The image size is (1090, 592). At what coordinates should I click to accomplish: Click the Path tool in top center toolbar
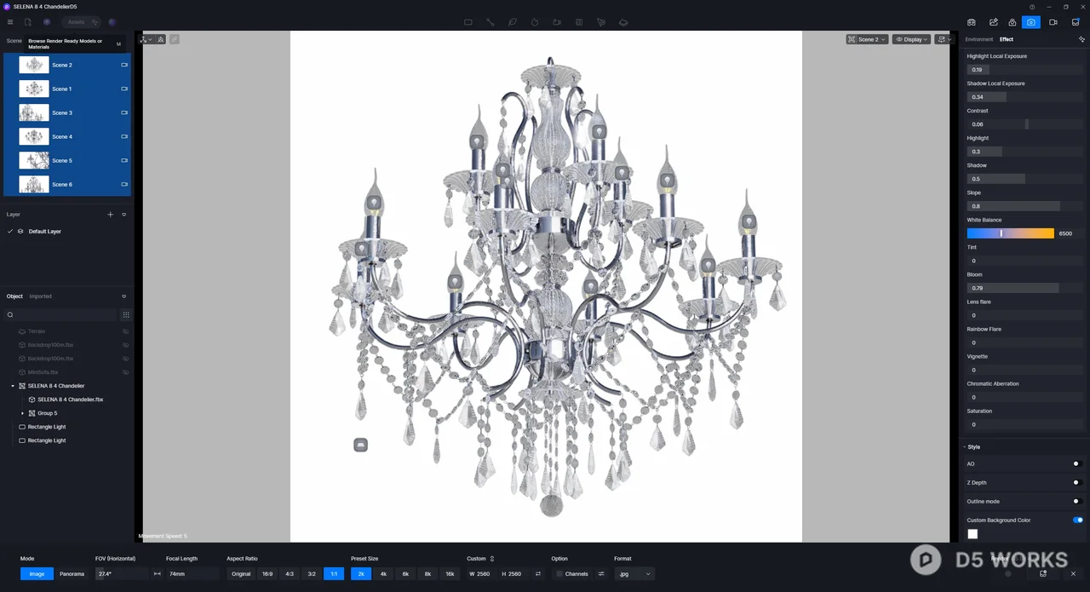pyautogui.click(x=490, y=22)
